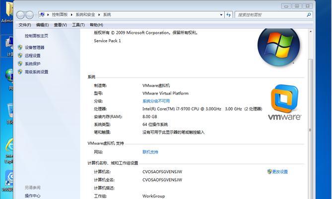Click the Forward navigation arrow button
The height and width of the screenshot is (199, 332).
click(x=29, y=15)
